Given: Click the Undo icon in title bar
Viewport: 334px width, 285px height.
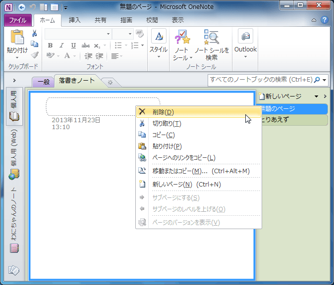Looking at the screenshot, I should coord(33,7).
